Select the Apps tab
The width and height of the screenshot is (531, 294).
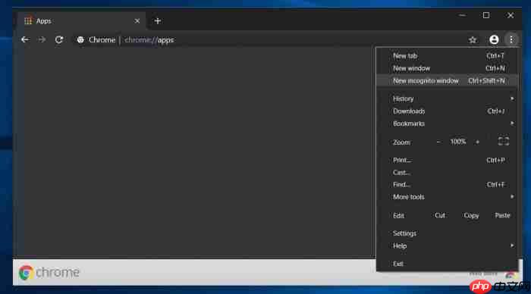81,21
